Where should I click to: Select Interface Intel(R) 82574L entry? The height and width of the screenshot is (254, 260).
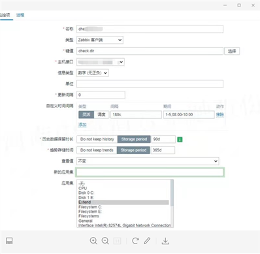click(124, 225)
